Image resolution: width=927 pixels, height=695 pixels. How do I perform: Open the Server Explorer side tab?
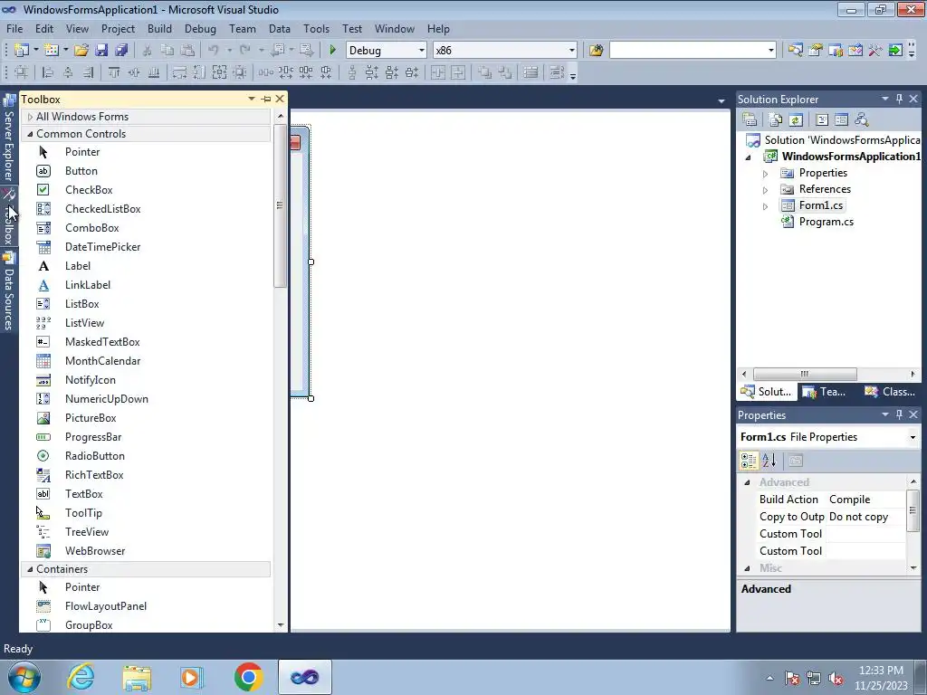(9, 138)
